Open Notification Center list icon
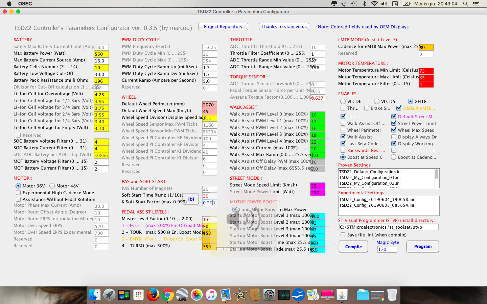Screen dimensions: 487x304 coord(476,4)
